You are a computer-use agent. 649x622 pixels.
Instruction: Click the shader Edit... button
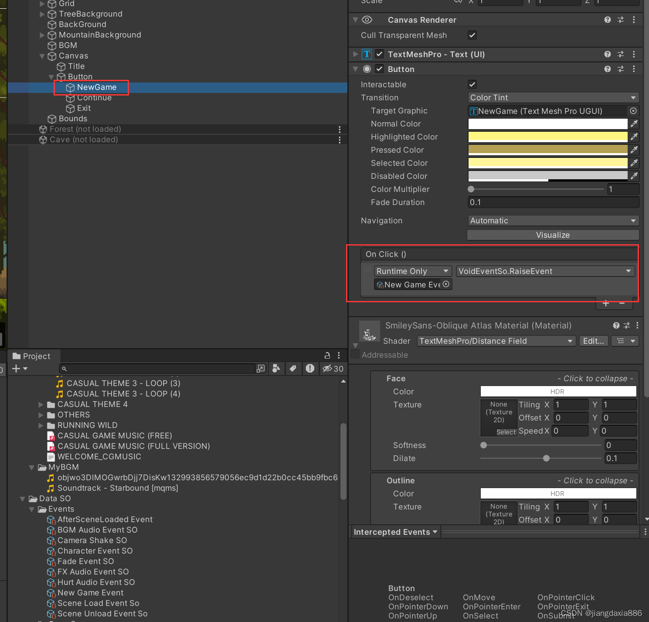tap(593, 341)
